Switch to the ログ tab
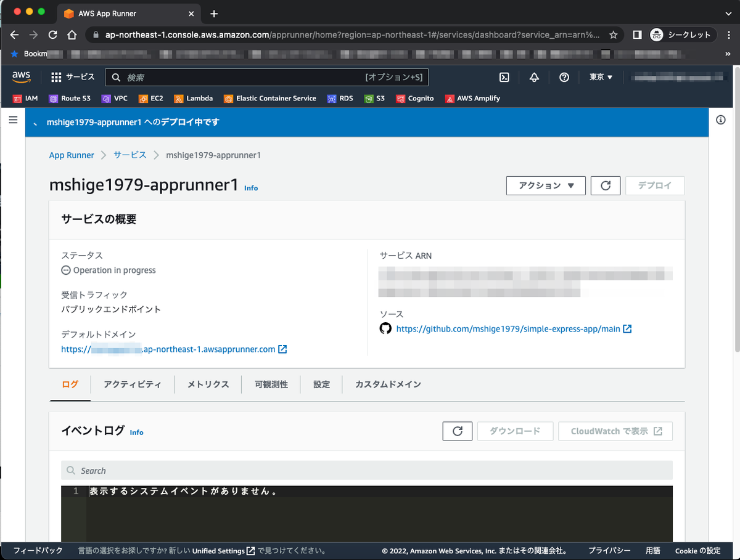The image size is (740, 560). [x=70, y=384]
